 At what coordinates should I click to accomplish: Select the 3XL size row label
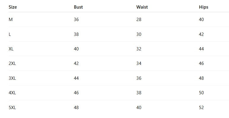pyautogui.click(x=12, y=78)
